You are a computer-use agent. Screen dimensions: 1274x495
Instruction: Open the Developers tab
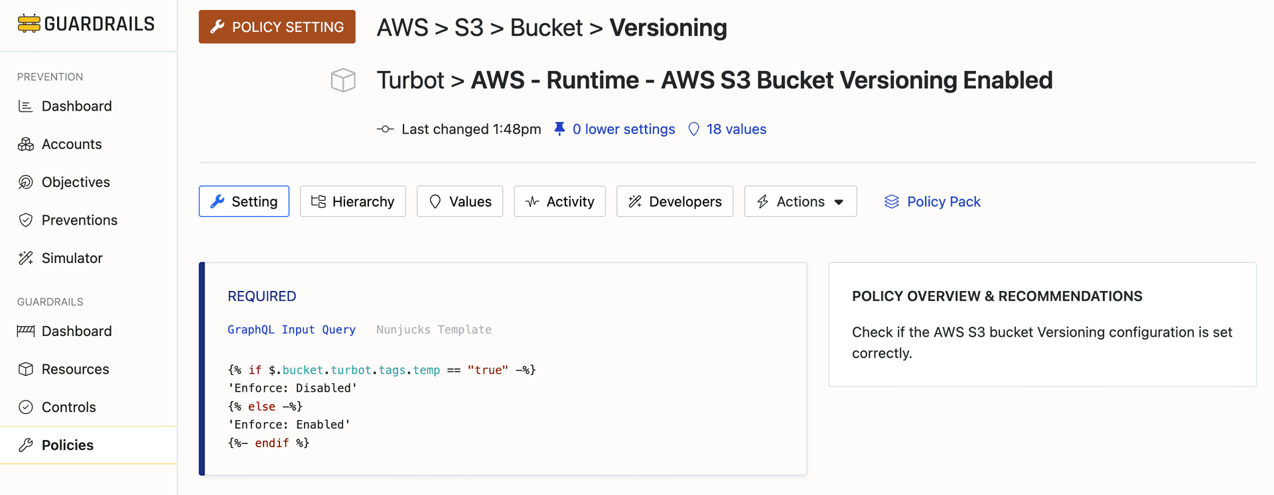(x=674, y=201)
